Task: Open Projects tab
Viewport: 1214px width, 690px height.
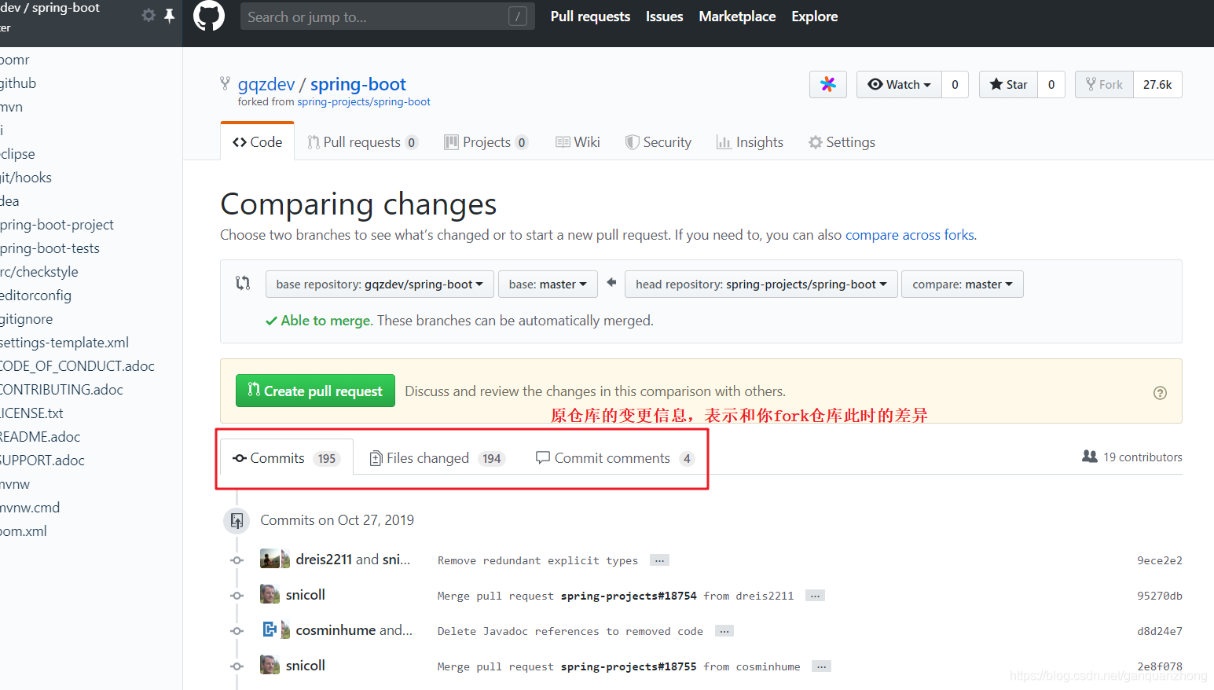Action: 486,142
